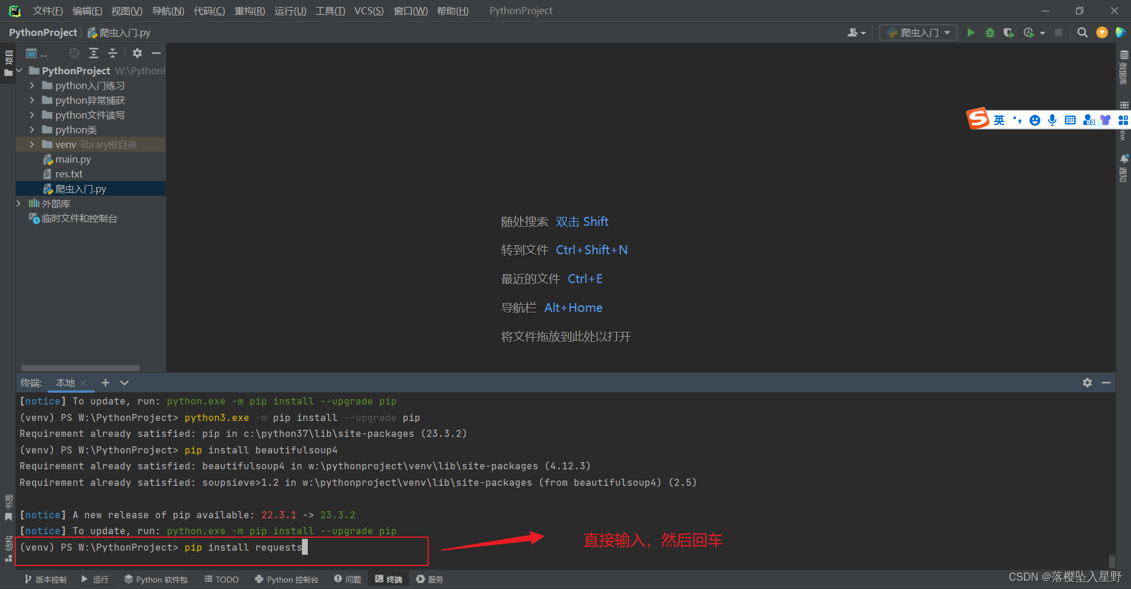Expand the 外部库 node
Screen dimensions: 1131x589
[x=19, y=203]
